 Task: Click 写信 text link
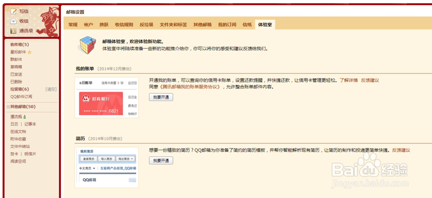[24, 11]
